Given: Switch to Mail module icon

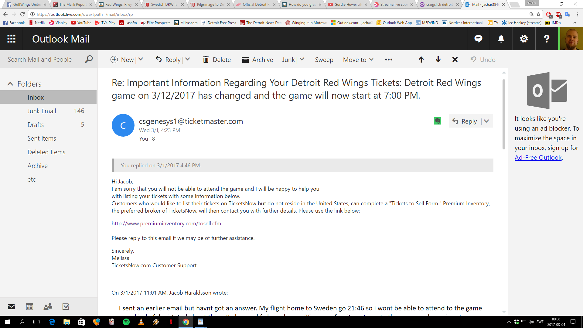Looking at the screenshot, I should point(11,306).
